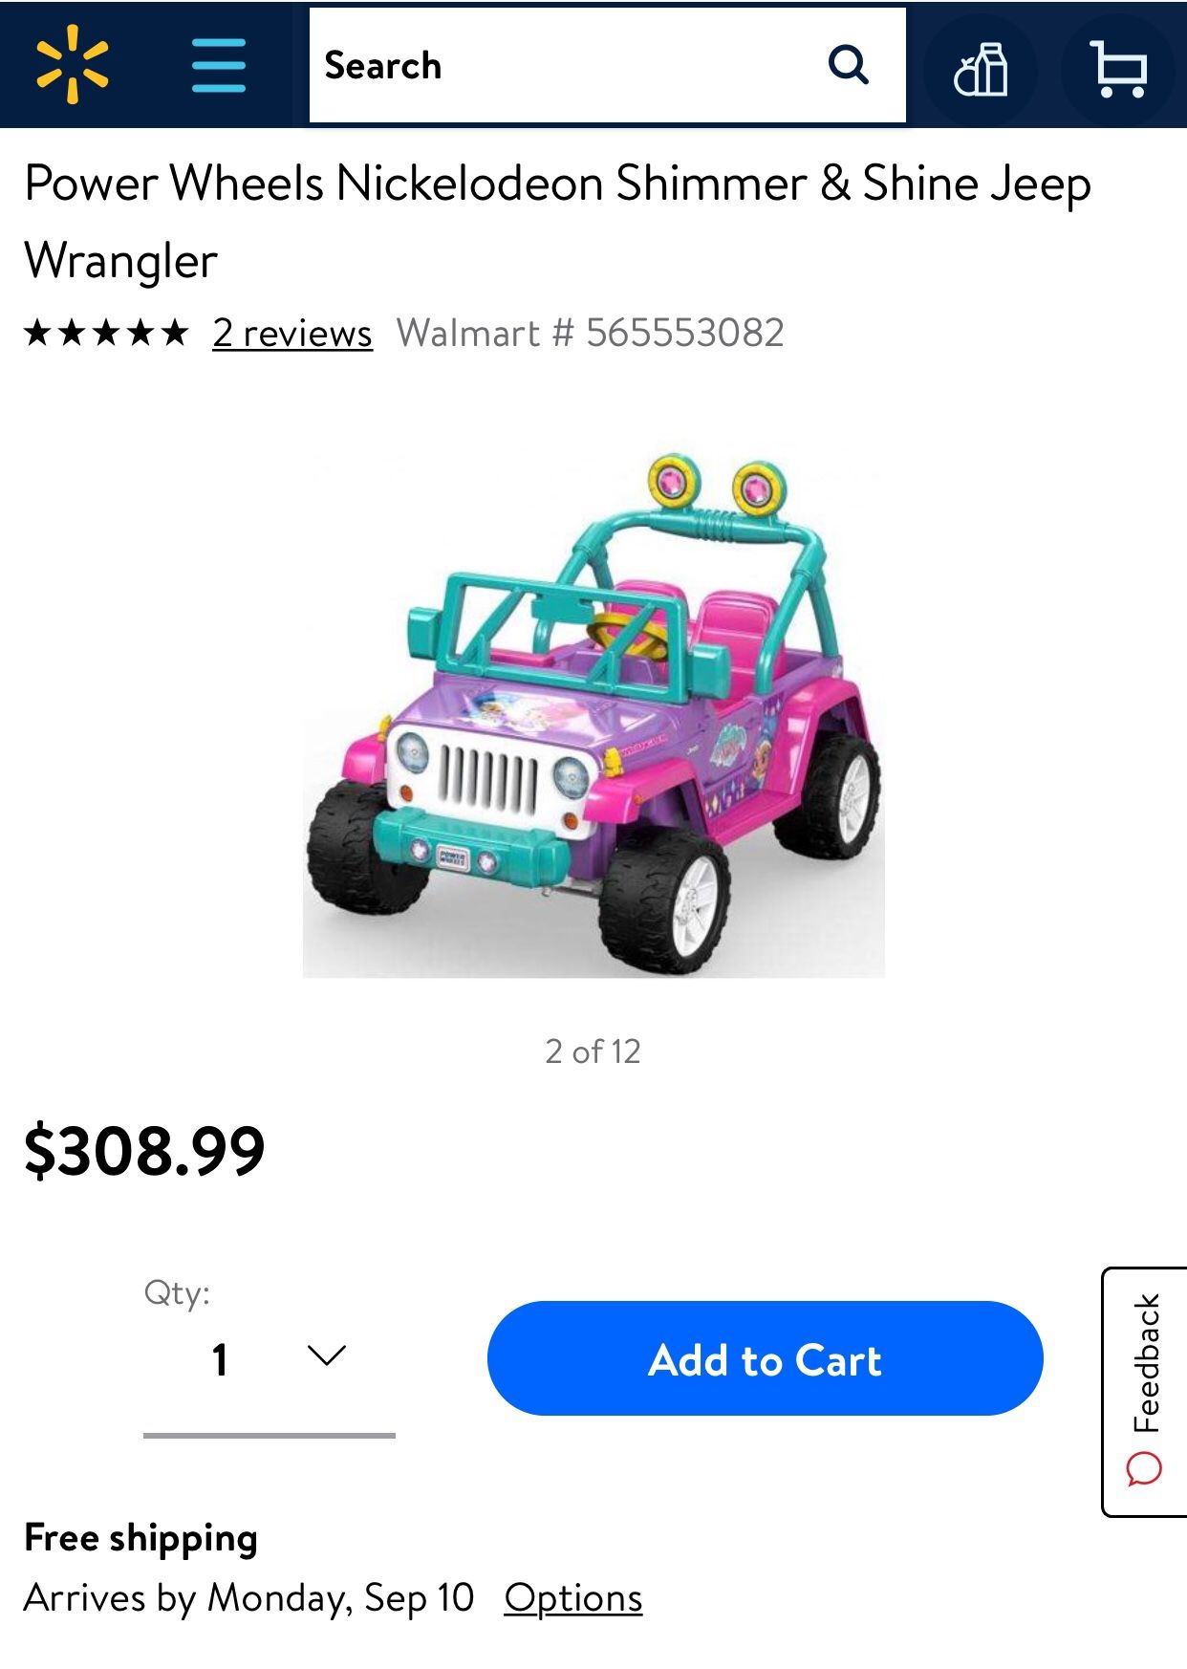
Task: Click the Add to Cart button
Action: 765,1358
